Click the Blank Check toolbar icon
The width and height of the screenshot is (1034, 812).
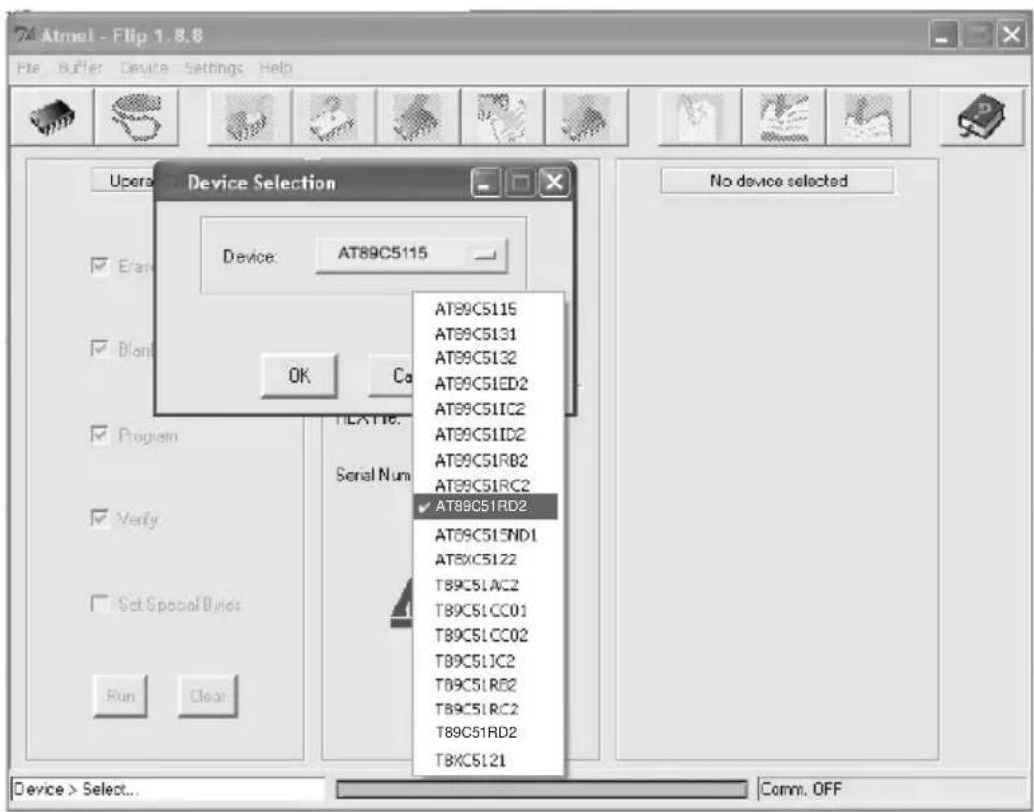coord(333,117)
